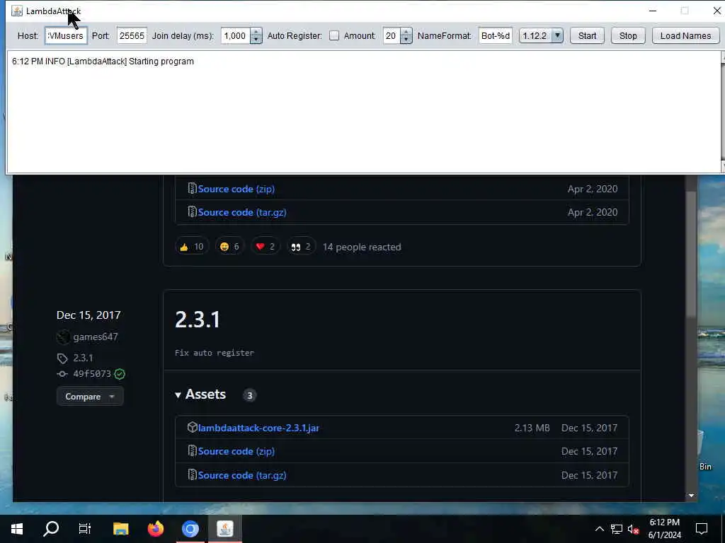
Task: Open Source code (tar.gz) dated Dec 15, 2017
Action: 242,475
